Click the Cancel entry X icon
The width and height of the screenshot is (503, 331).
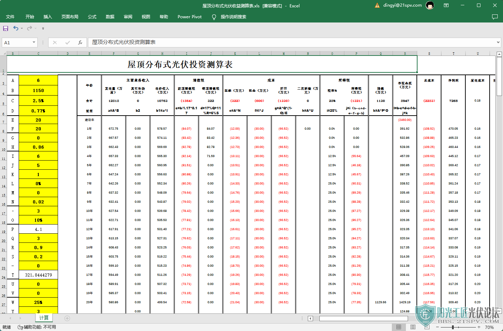[x=55, y=43]
